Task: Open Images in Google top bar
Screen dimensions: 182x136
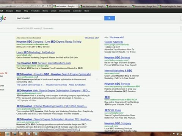Action: pos(9,11)
